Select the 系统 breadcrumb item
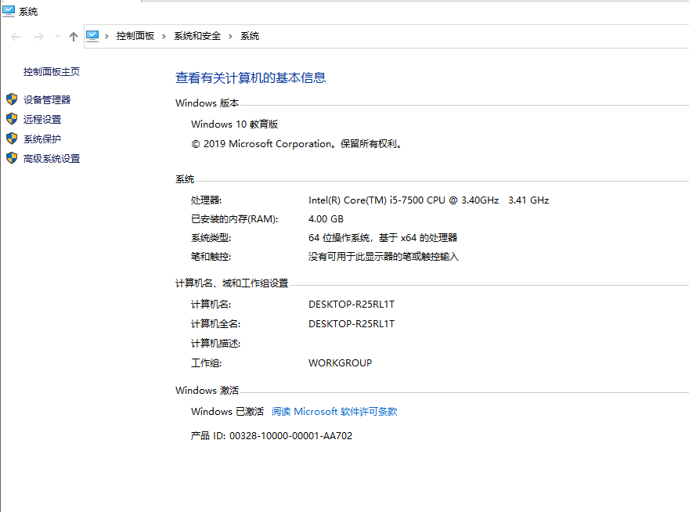This screenshot has width=689, height=512. tap(250, 36)
